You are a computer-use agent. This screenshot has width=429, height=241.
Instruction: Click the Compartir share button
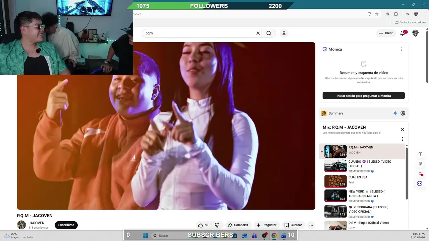pos(238,225)
